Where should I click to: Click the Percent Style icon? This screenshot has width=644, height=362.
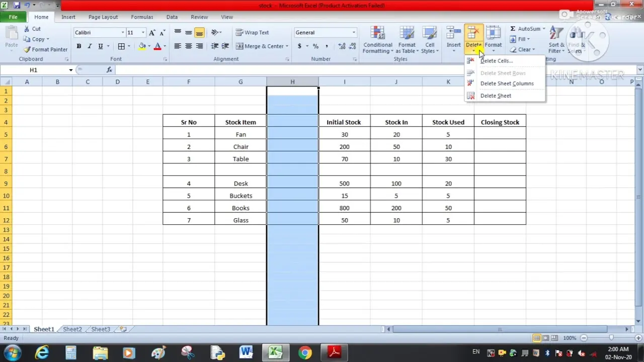(315, 46)
